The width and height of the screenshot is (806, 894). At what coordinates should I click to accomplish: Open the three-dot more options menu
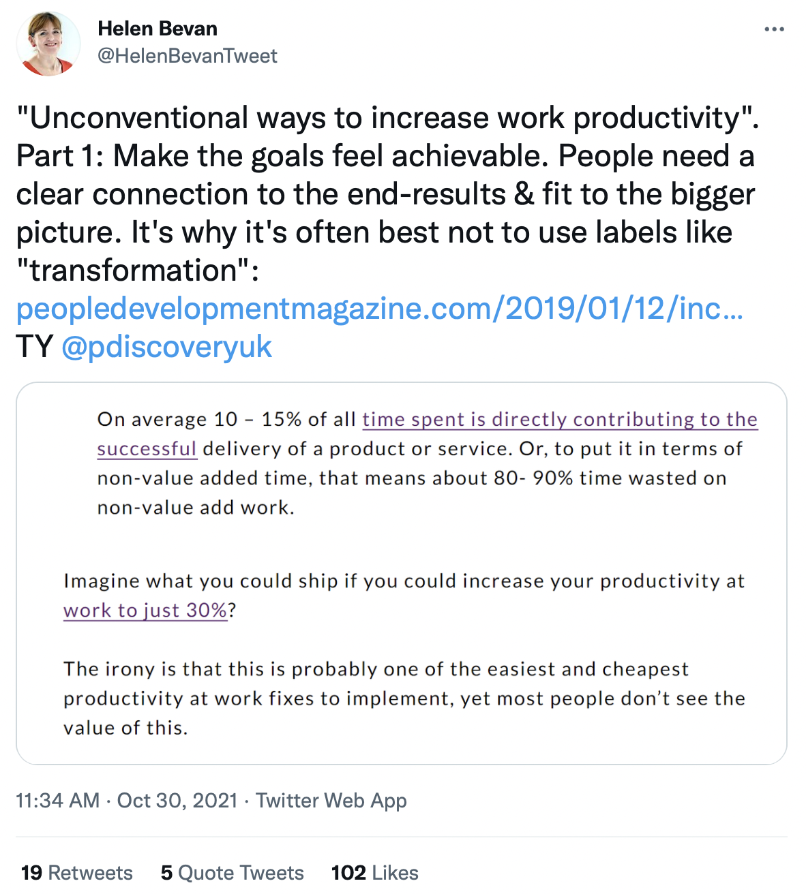774,29
